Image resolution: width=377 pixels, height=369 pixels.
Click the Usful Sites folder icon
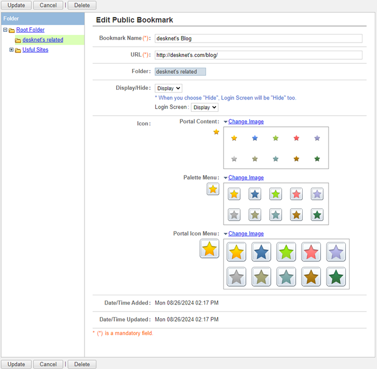coord(18,50)
